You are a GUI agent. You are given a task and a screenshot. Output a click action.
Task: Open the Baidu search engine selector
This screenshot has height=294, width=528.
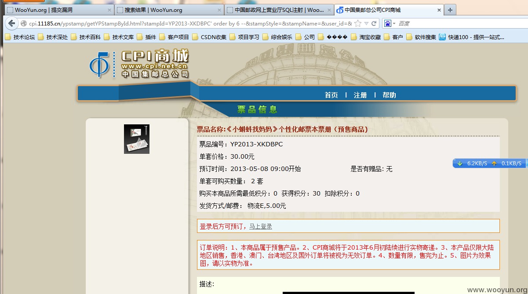(x=390, y=23)
